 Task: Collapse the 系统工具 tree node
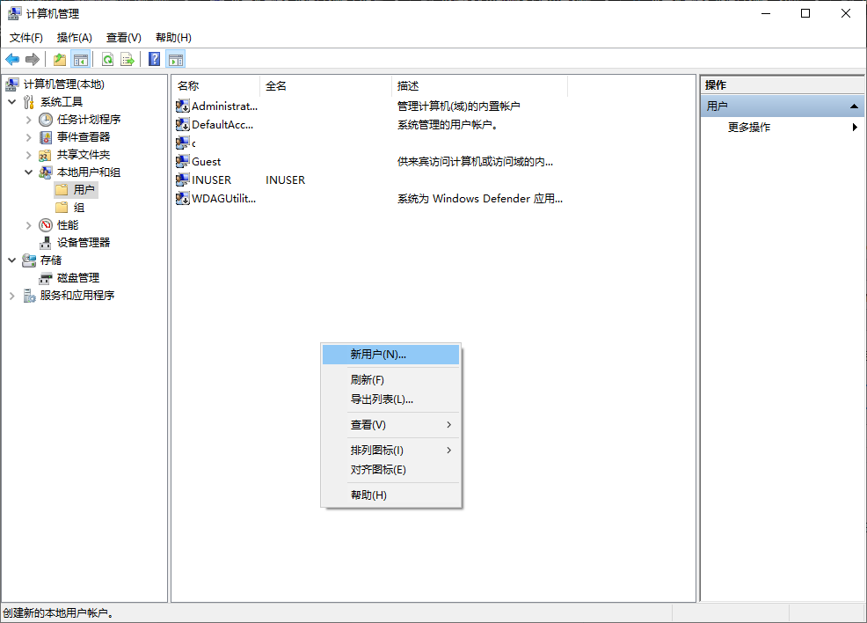(x=12, y=102)
